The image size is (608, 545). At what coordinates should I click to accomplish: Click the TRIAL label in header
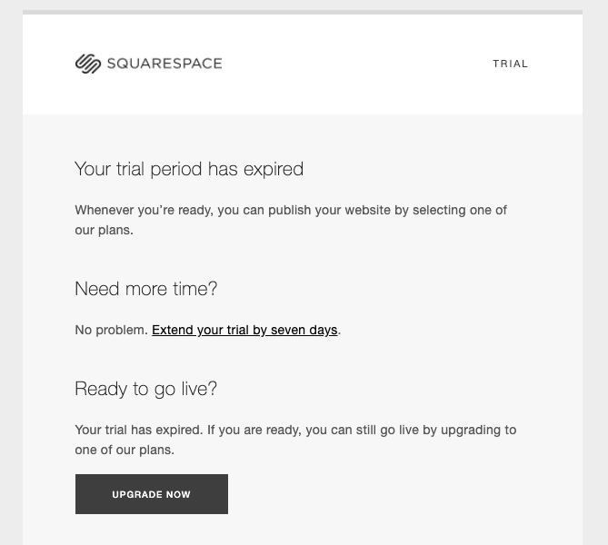pos(510,64)
